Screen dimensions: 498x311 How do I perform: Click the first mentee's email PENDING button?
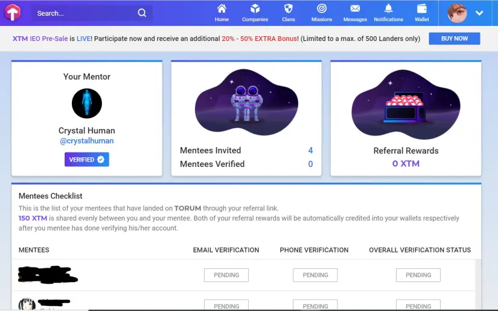coord(226,275)
